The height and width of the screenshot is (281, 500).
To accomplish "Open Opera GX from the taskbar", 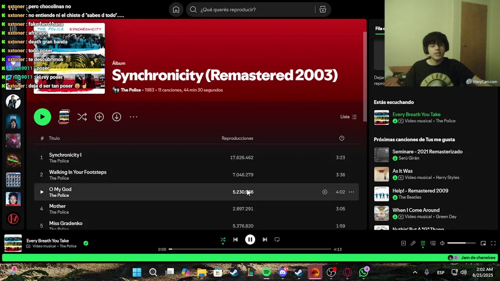I will 347,272.
